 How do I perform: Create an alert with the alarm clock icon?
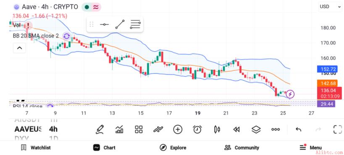(197, 129)
